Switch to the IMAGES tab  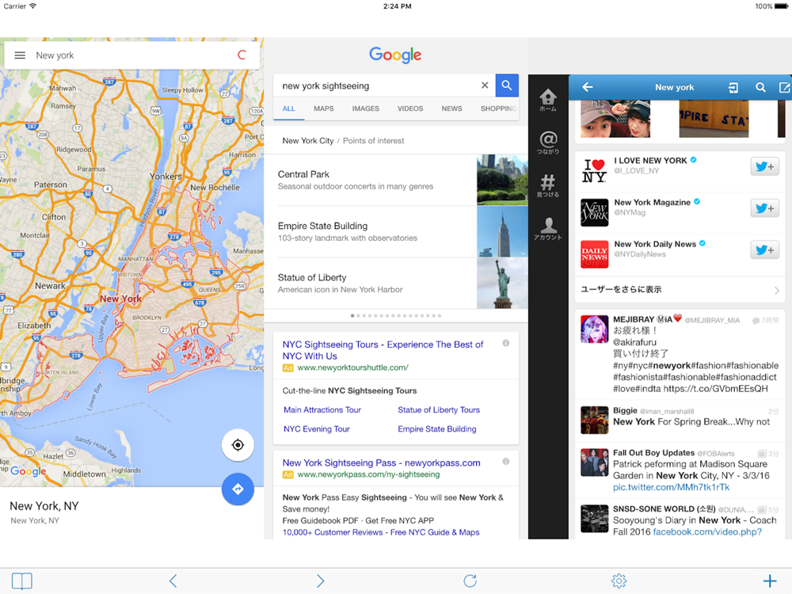(365, 109)
